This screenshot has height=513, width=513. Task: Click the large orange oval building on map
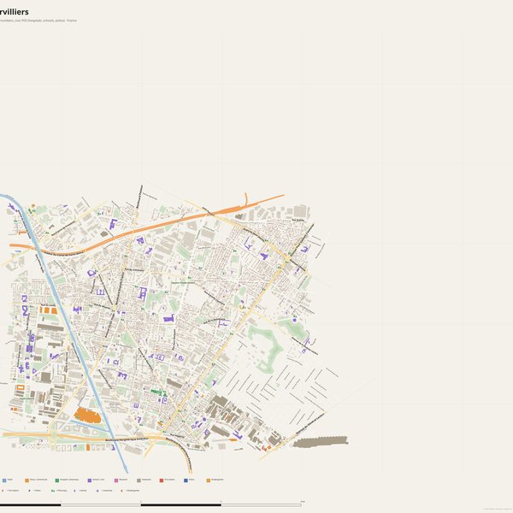pyautogui.click(x=86, y=415)
